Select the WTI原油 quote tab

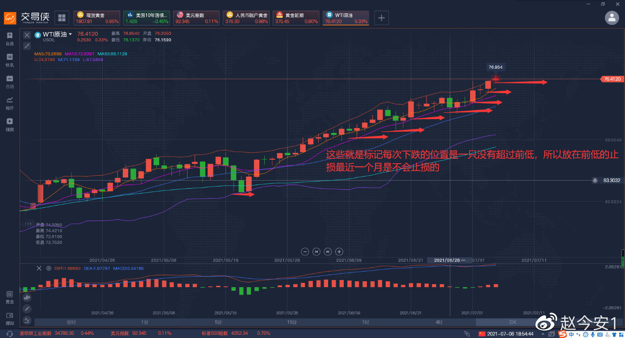pos(346,18)
